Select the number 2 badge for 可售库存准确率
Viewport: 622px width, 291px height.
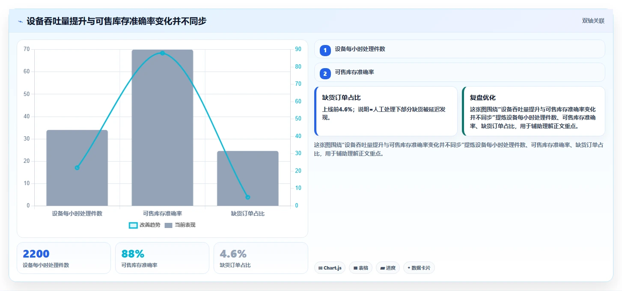[x=325, y=74]
